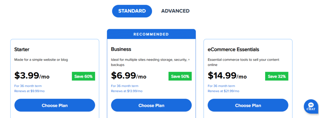Click the RECOMMENDED banner above Business
The image size is (319, 118).
[x=151, y=34]
